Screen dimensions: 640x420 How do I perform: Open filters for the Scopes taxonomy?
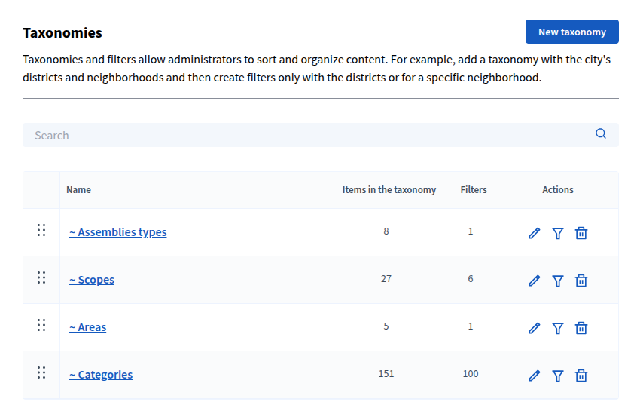[x=558, y=281]
